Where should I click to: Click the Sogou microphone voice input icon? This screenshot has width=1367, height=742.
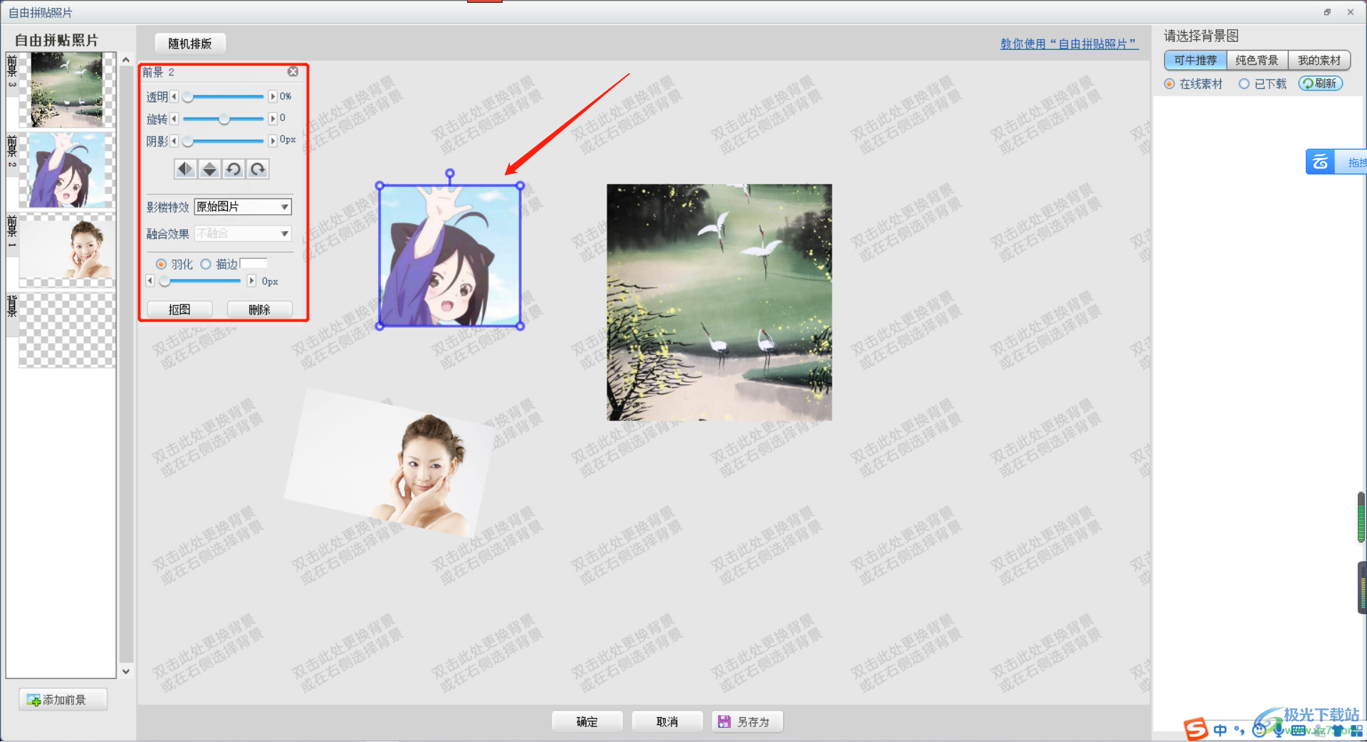click(x=1279, y=730)
